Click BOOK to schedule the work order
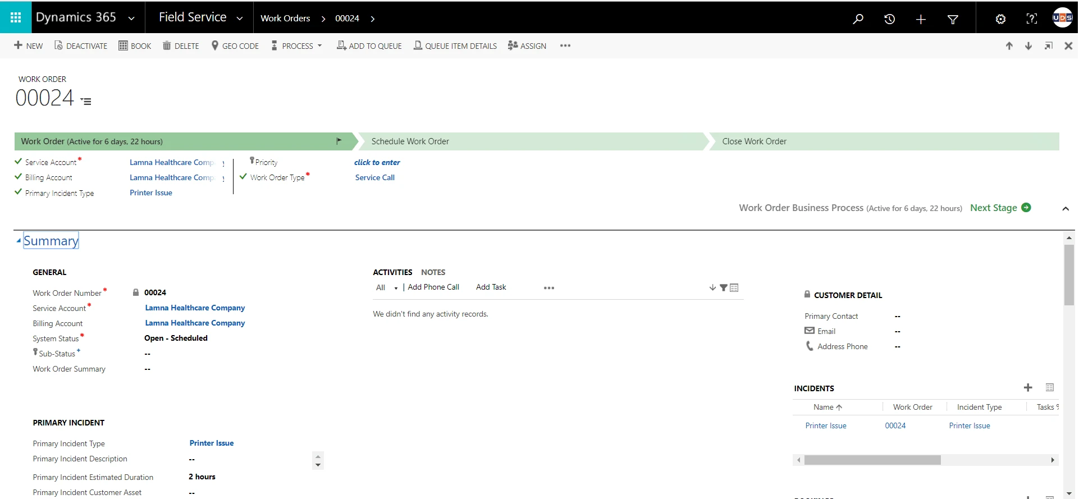Image resolution: width=1079 pixels, height=499 pixels. coord(135,45)
